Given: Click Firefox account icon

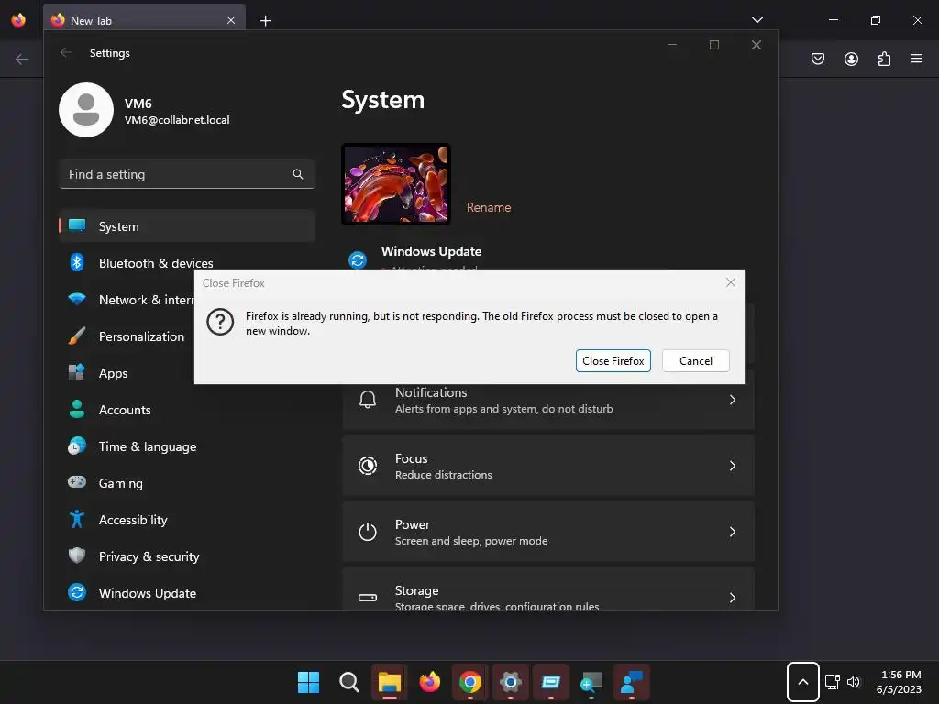Looking at the screenshot, I should [851, 59].
